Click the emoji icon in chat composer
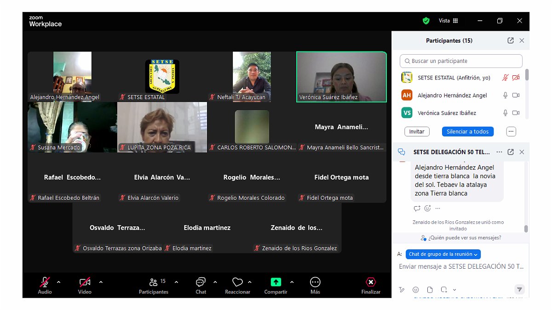The width and height of the screenshot is (552, 310). pos(416,290)
